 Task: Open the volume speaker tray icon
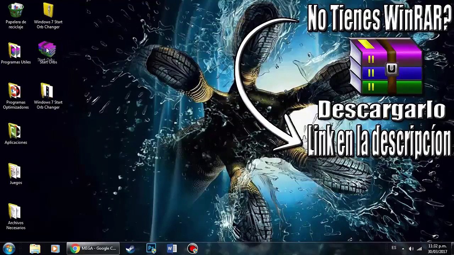point(411,249)
